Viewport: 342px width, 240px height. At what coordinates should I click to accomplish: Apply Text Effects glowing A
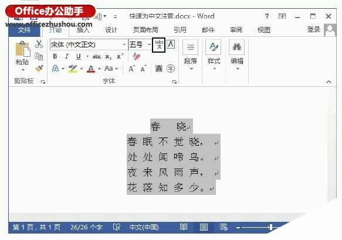point(55,68)
